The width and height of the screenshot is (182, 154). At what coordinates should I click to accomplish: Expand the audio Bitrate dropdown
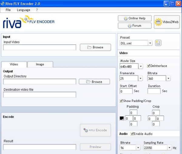(x=138, y=148)
